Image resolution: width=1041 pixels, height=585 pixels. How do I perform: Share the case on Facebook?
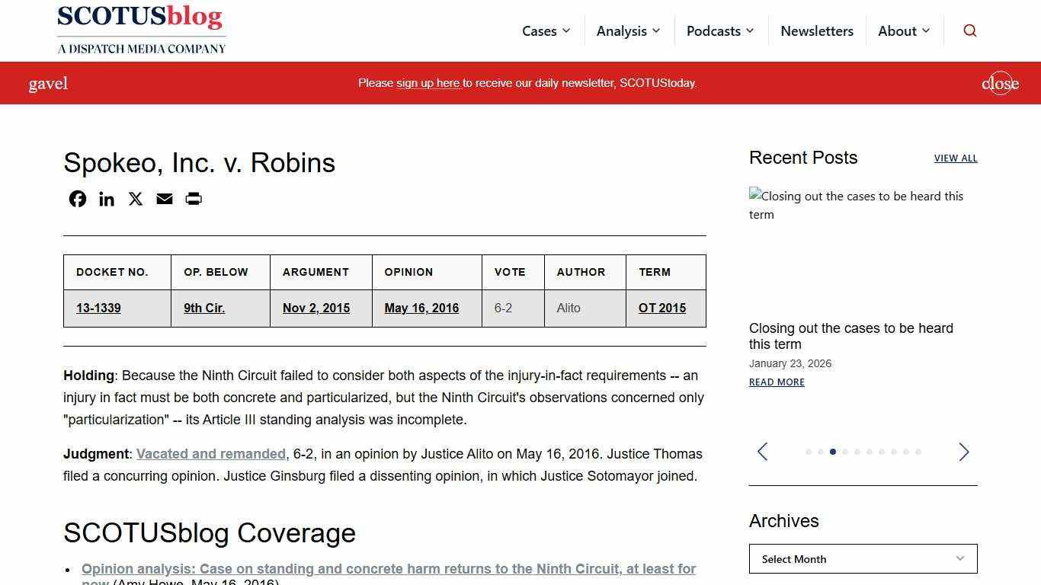[77, 199]
